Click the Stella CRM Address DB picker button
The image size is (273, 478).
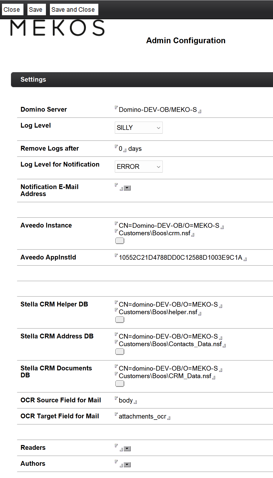point(120,352)
